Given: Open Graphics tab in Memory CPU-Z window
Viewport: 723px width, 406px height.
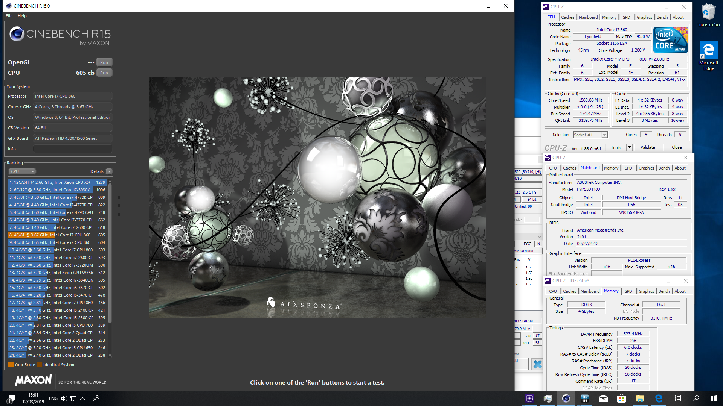Looking at the screenshot, I should click(646, 291).
